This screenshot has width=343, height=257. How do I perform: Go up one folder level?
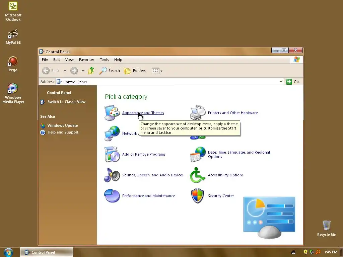click(x=91, y=71)
